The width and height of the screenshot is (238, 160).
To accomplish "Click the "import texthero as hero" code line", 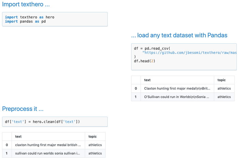I will tap(30, 17).
